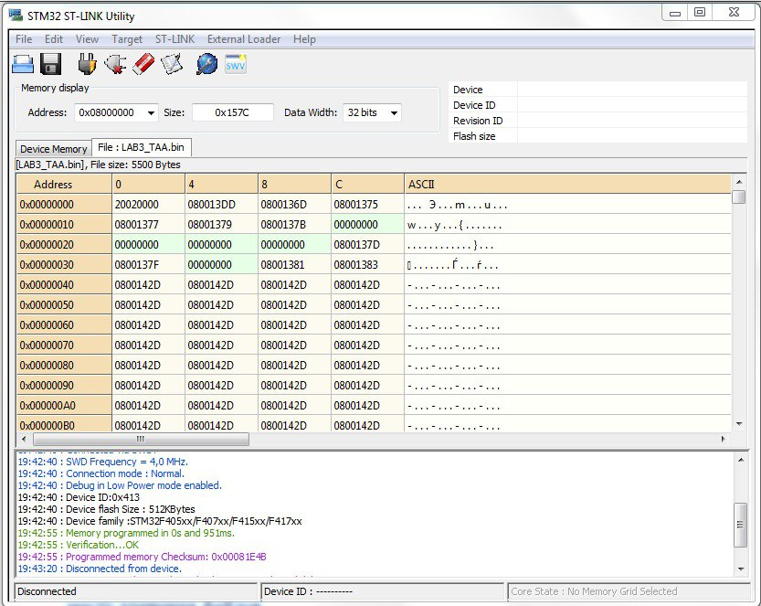The image size is (761, 606).
Task: Open the File menu
Action: [x=24, y=38]
